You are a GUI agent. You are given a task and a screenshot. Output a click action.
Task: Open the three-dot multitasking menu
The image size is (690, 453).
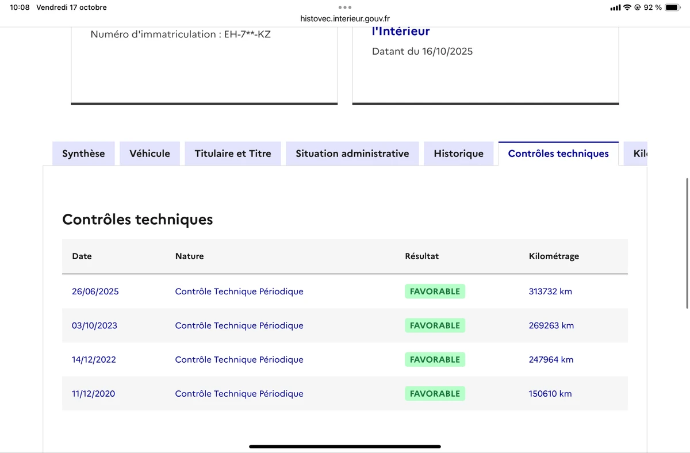tap(345, 7)
